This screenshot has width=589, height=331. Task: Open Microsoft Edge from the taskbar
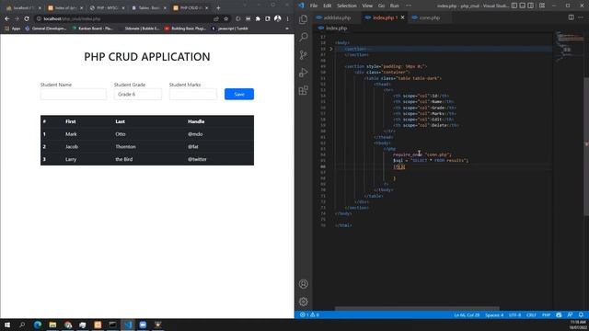pos(38,325)
